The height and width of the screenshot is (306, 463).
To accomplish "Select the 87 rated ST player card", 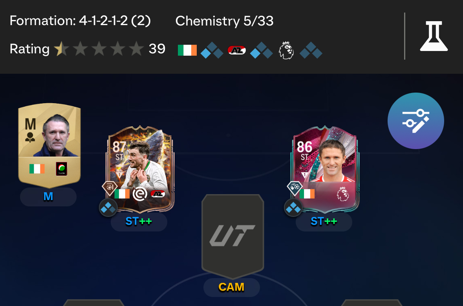I will coord(140,169).
